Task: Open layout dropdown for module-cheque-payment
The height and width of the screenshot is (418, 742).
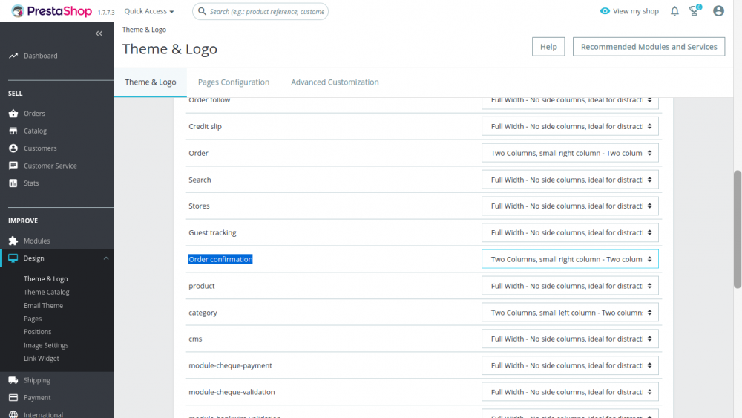Action: (570, 365)
